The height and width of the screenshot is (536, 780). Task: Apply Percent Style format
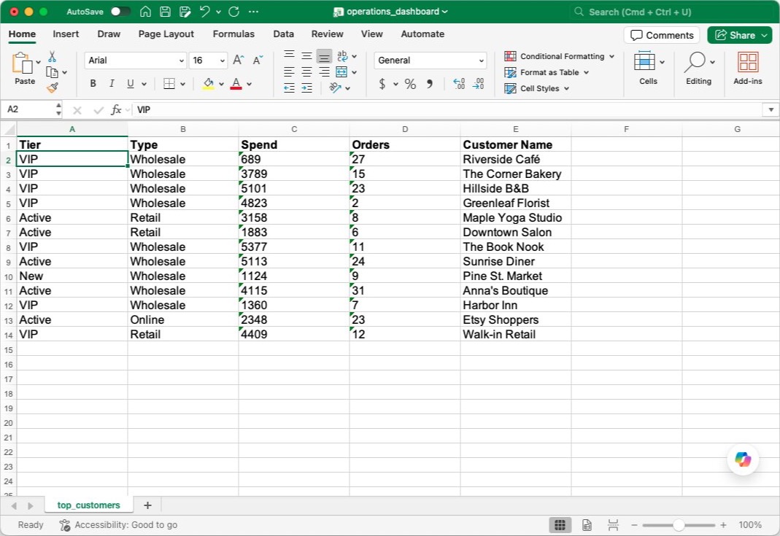[x=410, y=84]
